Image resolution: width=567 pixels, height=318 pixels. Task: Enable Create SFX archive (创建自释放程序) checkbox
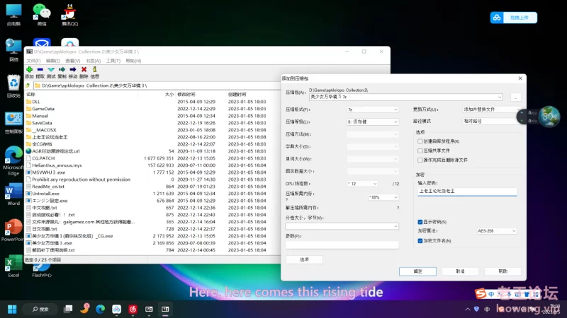(420, 141)
